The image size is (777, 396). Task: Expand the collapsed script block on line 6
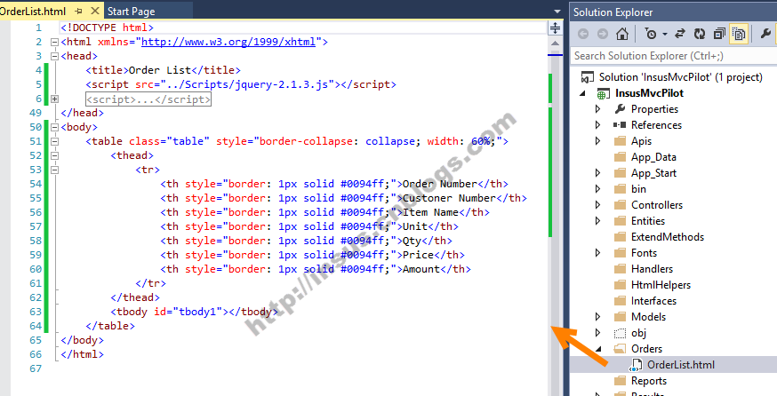54,99
